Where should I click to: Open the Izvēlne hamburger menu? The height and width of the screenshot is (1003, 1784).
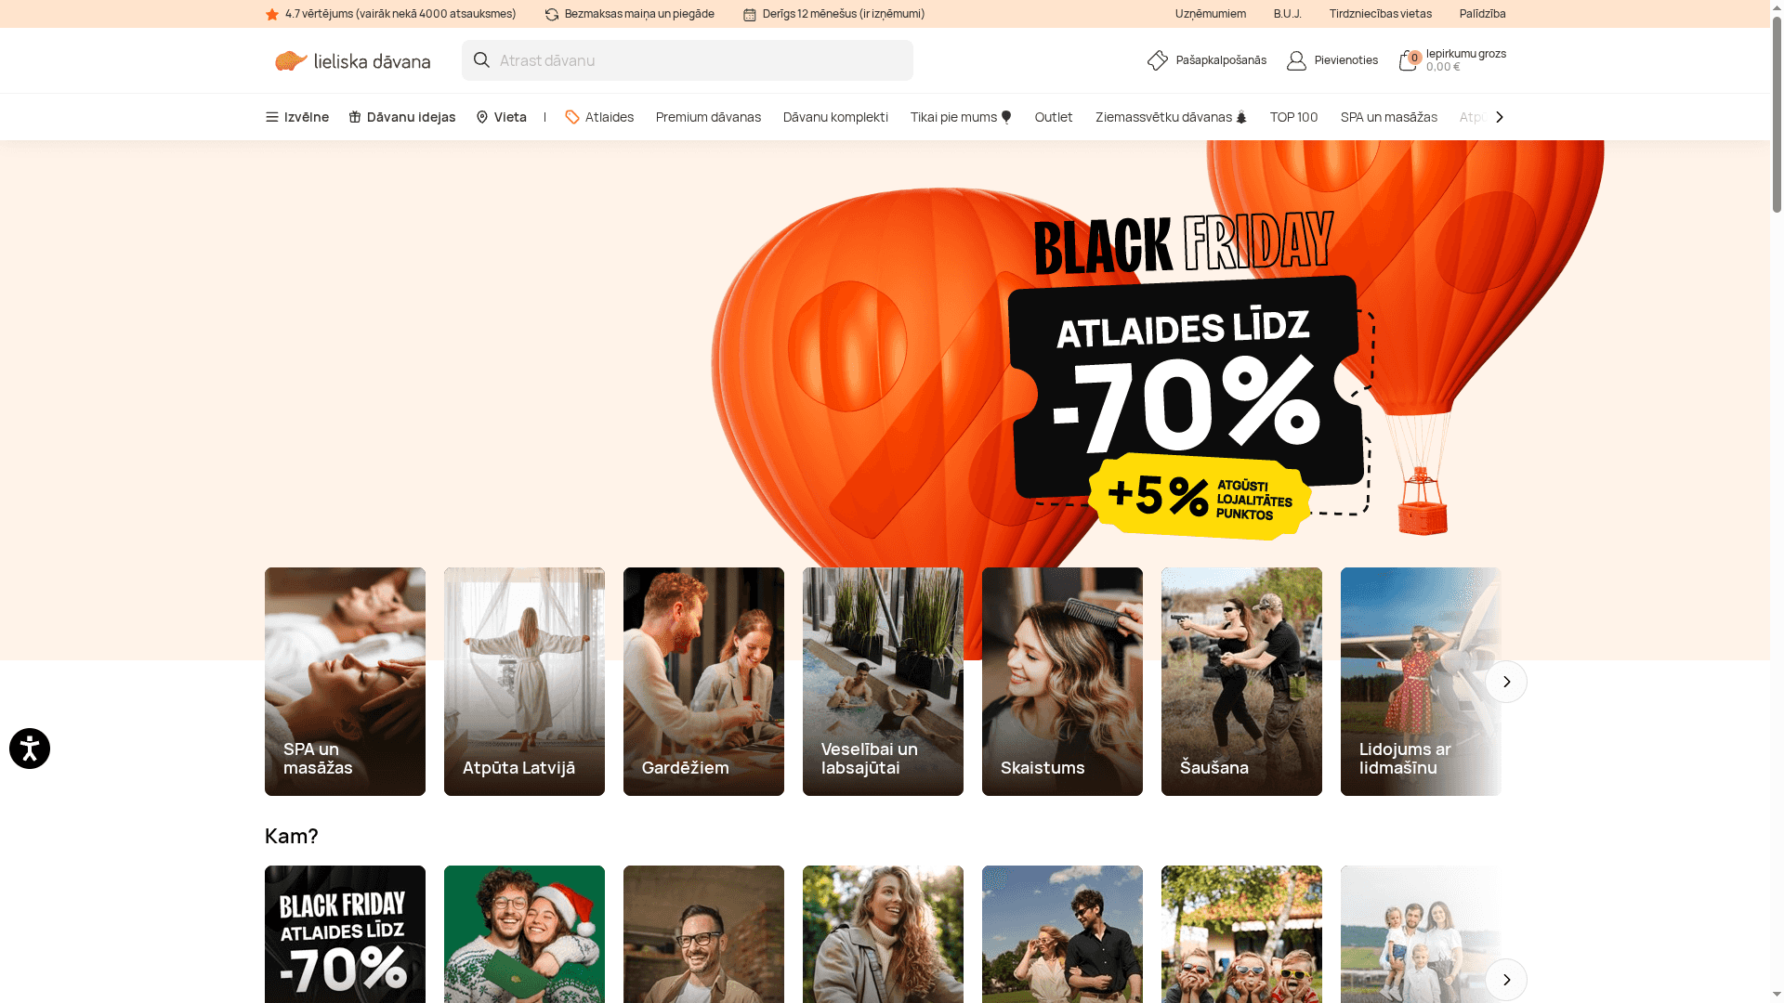tap(271, 117)
